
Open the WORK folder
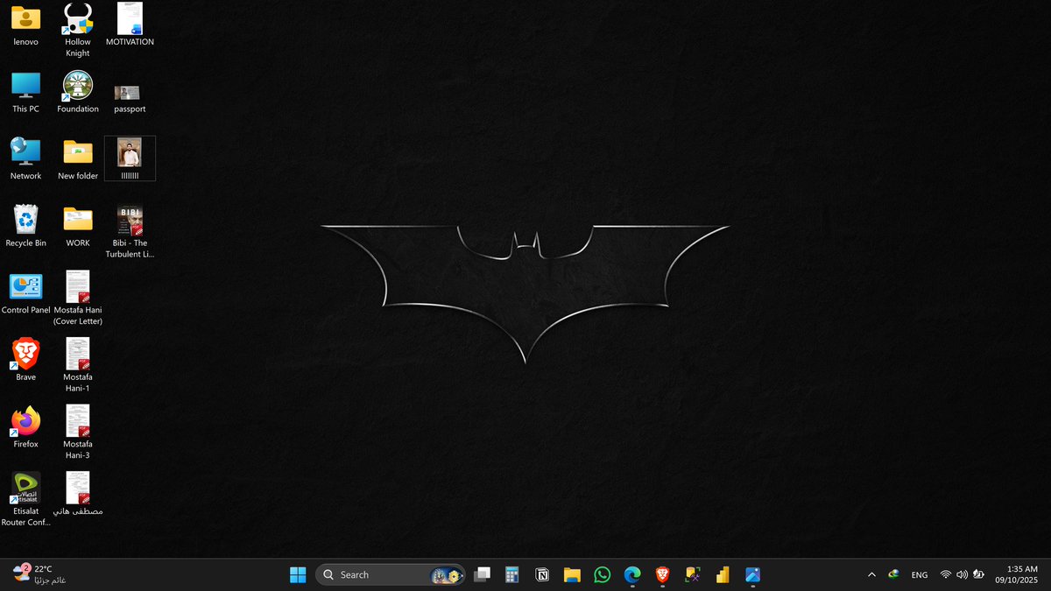click(x=78, y=226)
